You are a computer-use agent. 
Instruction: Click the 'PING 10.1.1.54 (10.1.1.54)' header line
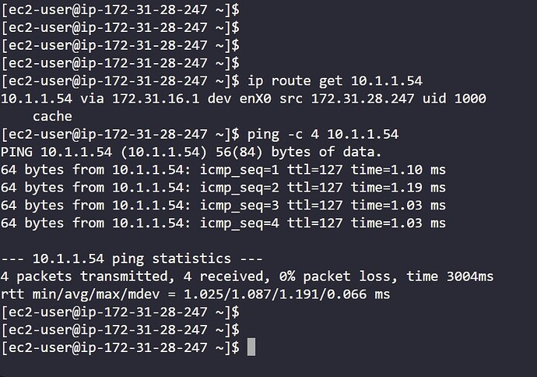(104, 152)
